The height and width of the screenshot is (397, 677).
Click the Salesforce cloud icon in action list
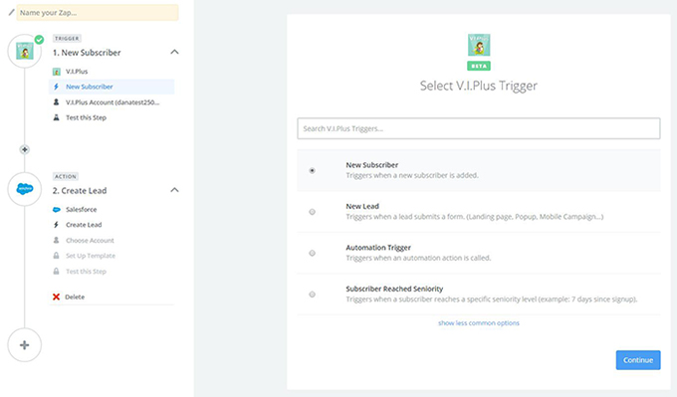(56, 209)
